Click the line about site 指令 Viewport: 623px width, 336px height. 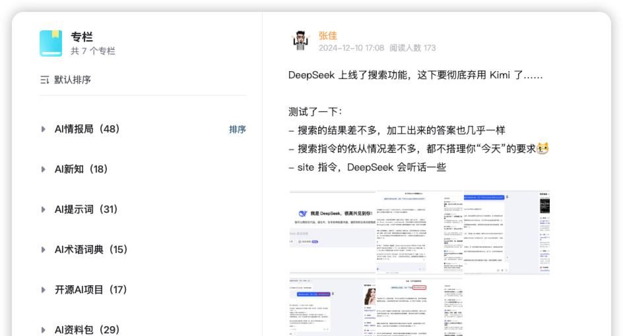point(367,167)
